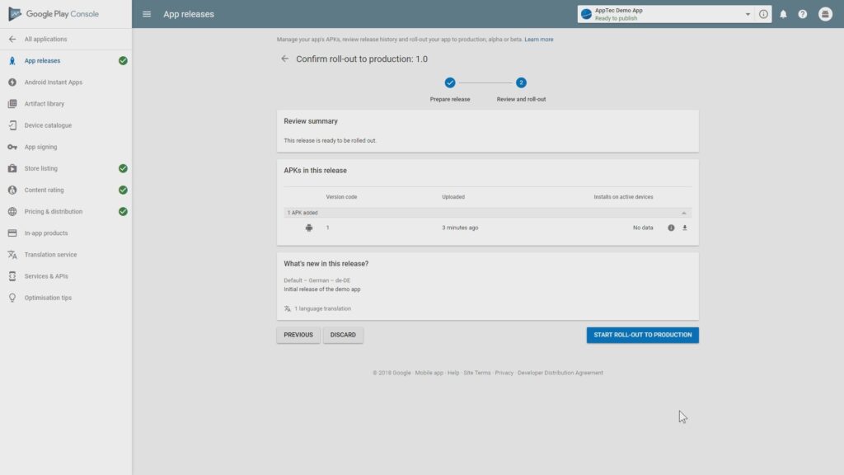This screenshot has height=475, width=844.
Task: Select Pricing & distribution in sidebar
Action: (54, 211)
